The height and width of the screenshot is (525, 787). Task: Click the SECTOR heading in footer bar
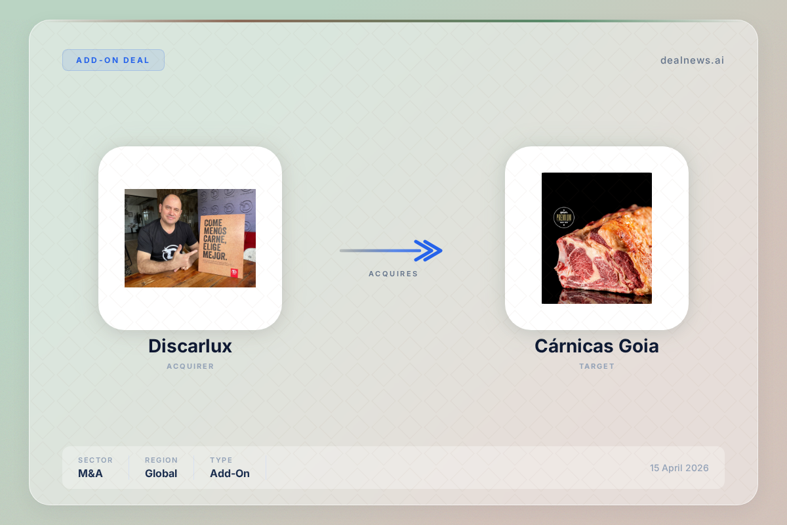click(95, 460)
